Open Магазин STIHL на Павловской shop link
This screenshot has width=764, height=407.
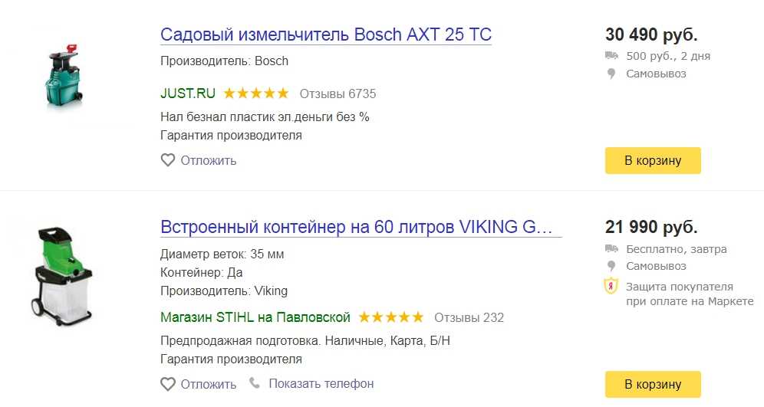tap(255, 317)
